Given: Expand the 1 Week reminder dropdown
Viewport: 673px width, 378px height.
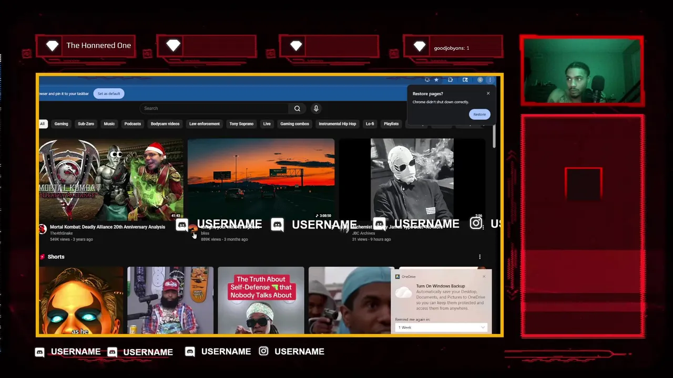Looking at the screenshot, I should [441, 327].
